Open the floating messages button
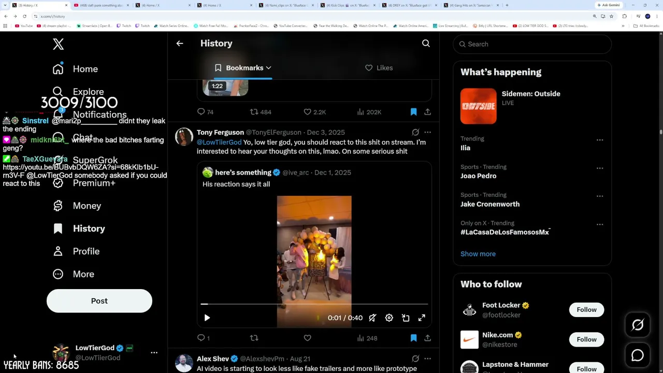The image size is (663, 373). pyautogui.click(x=638, y=355)
